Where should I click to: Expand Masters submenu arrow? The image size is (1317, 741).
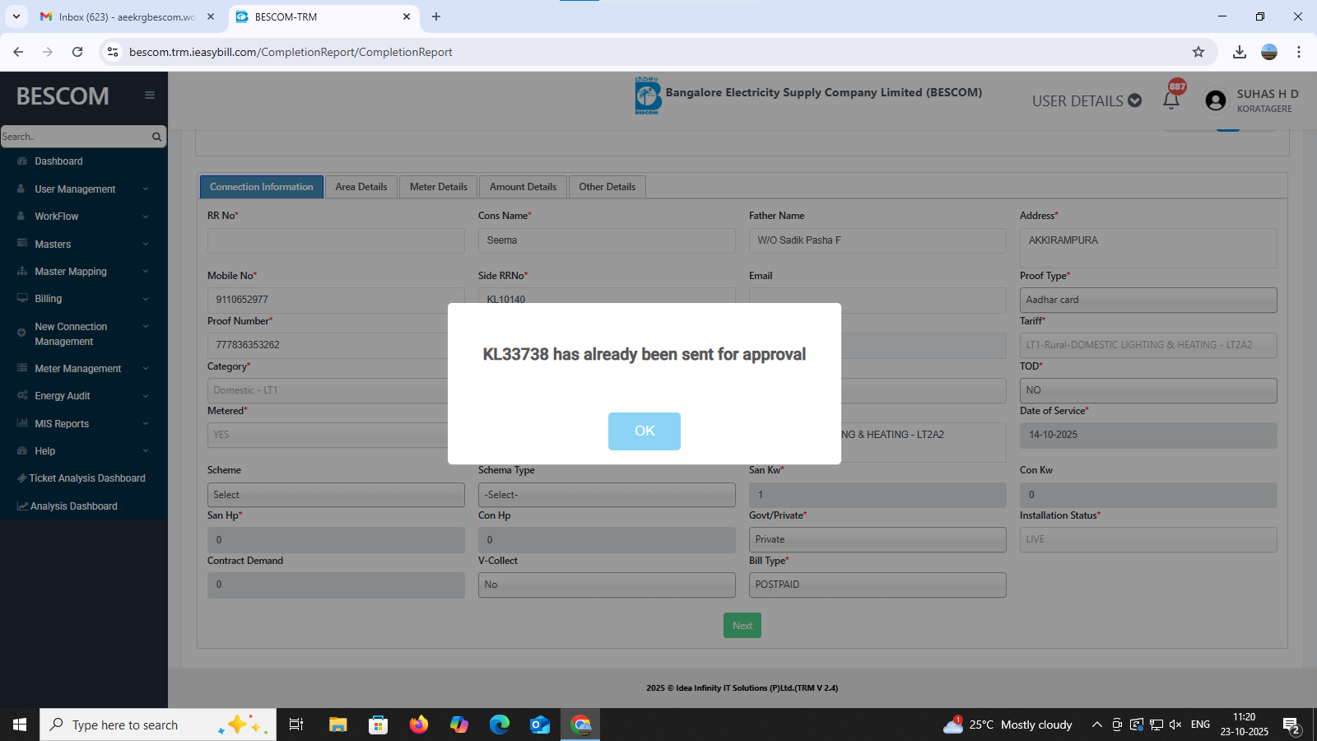click(x=146, y=245)
